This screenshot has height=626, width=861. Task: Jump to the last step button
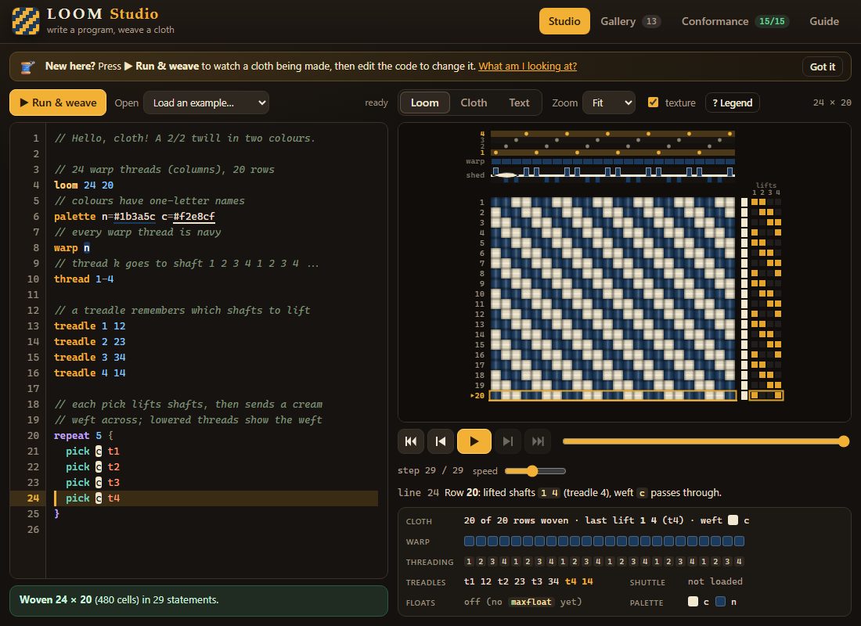538,441
